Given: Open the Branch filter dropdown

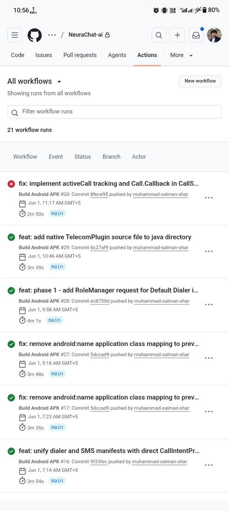Looking at the screenshot, I should tap(111, 157).
